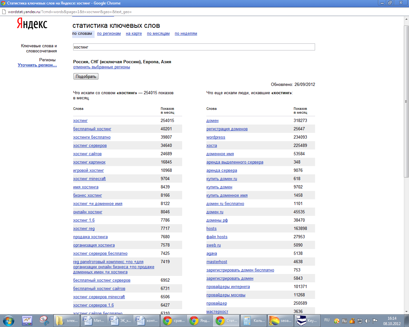
Task: Open the 'хостинг minecraft' keyword link
Action: [x=89, y=179]
